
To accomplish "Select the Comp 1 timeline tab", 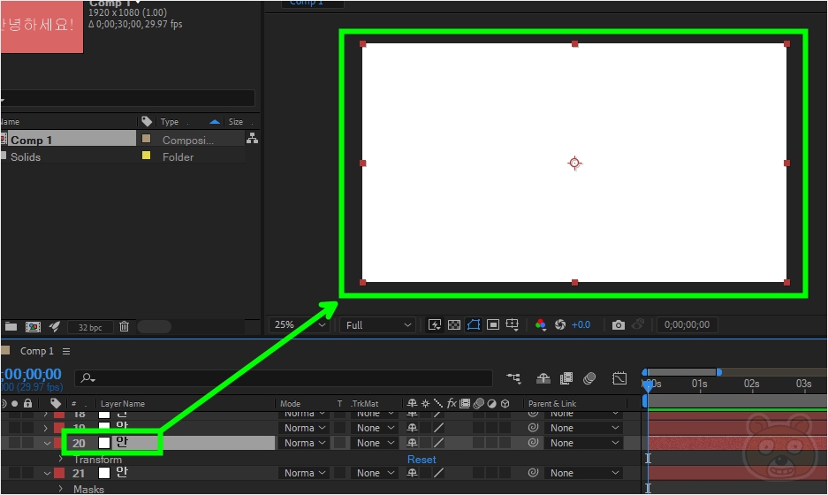I will [x=37, y=351].
